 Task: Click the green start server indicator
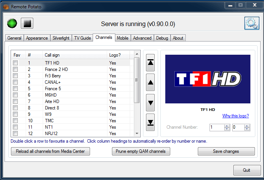pos(12,23)
